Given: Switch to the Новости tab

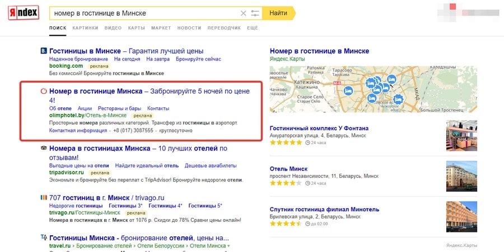Looking at the screenshot, I should tap(189, 28).
